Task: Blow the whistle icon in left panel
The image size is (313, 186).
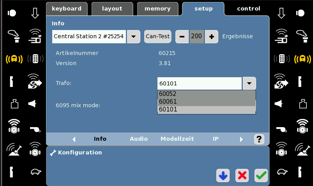Action: pos(35,129)
